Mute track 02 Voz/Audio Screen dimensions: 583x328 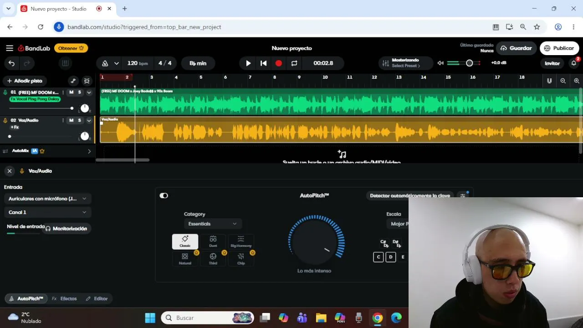coord(71,120)
